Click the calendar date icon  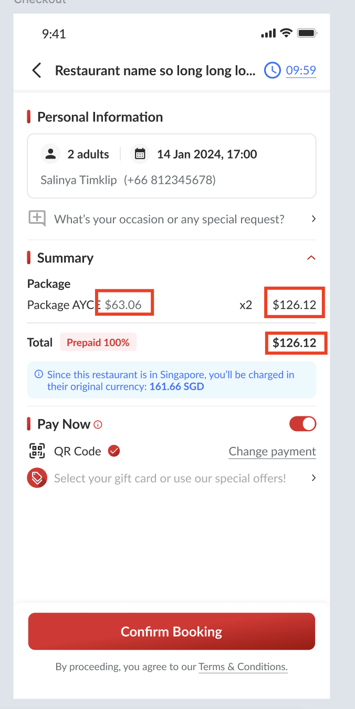(x=140, y=154)
